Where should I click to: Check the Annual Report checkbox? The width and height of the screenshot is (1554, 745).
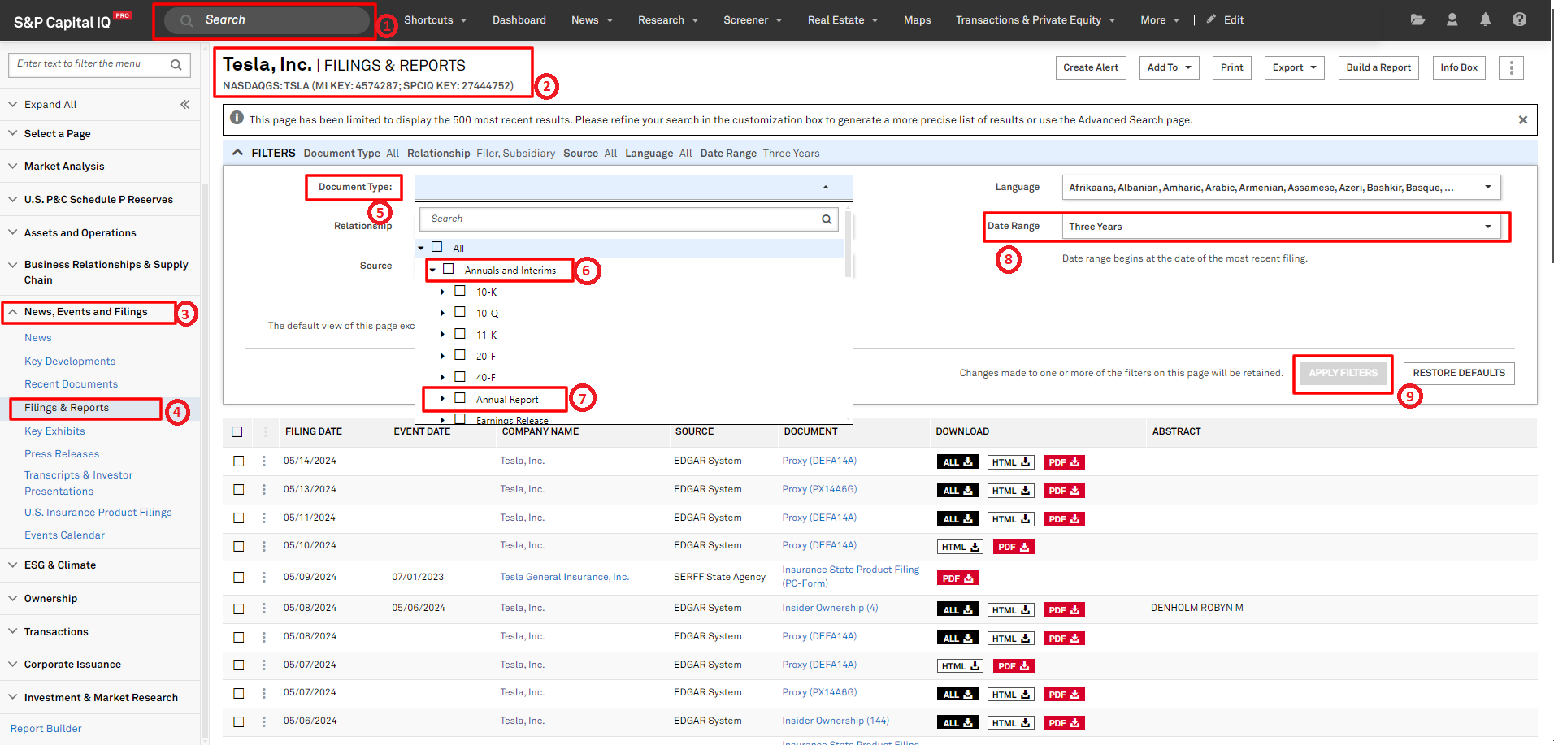pyautogui.click(x=460, y=398)
